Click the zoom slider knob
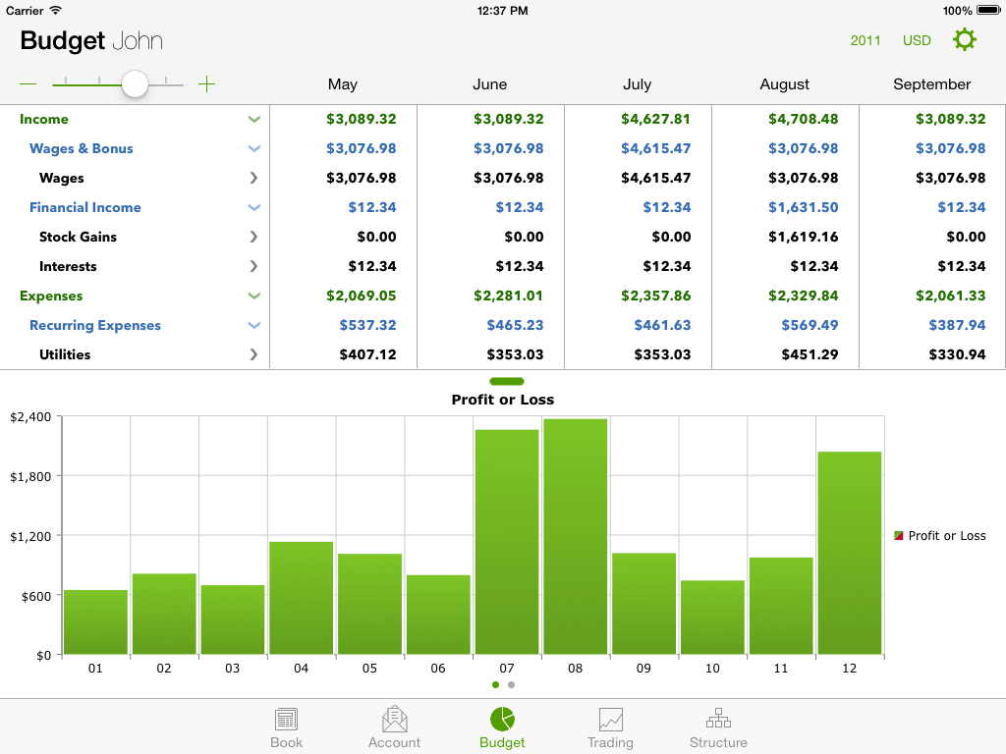This screenshot has width=1006, height=754. point(135,84)
